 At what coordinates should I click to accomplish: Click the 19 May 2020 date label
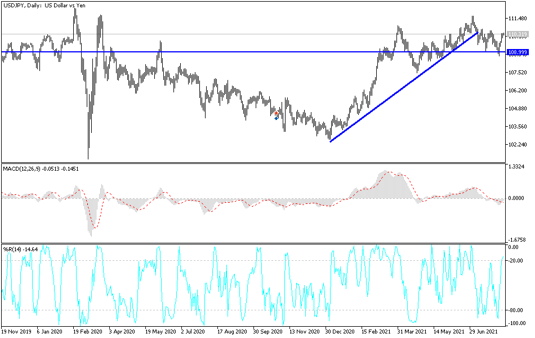pyautogui.click(x=160, y=331)
